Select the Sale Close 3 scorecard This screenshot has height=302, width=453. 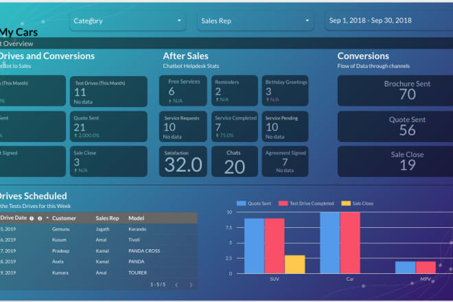[x=108, y=161]
